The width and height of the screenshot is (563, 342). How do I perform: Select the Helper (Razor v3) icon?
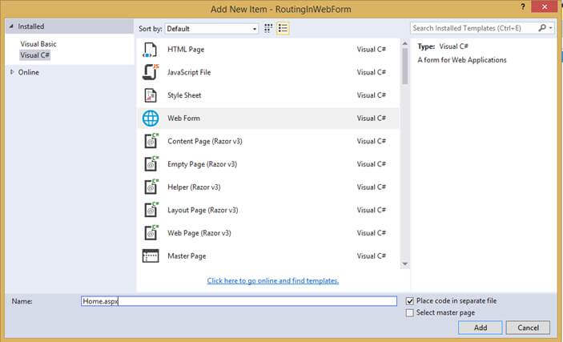click(x=151, y=187)
